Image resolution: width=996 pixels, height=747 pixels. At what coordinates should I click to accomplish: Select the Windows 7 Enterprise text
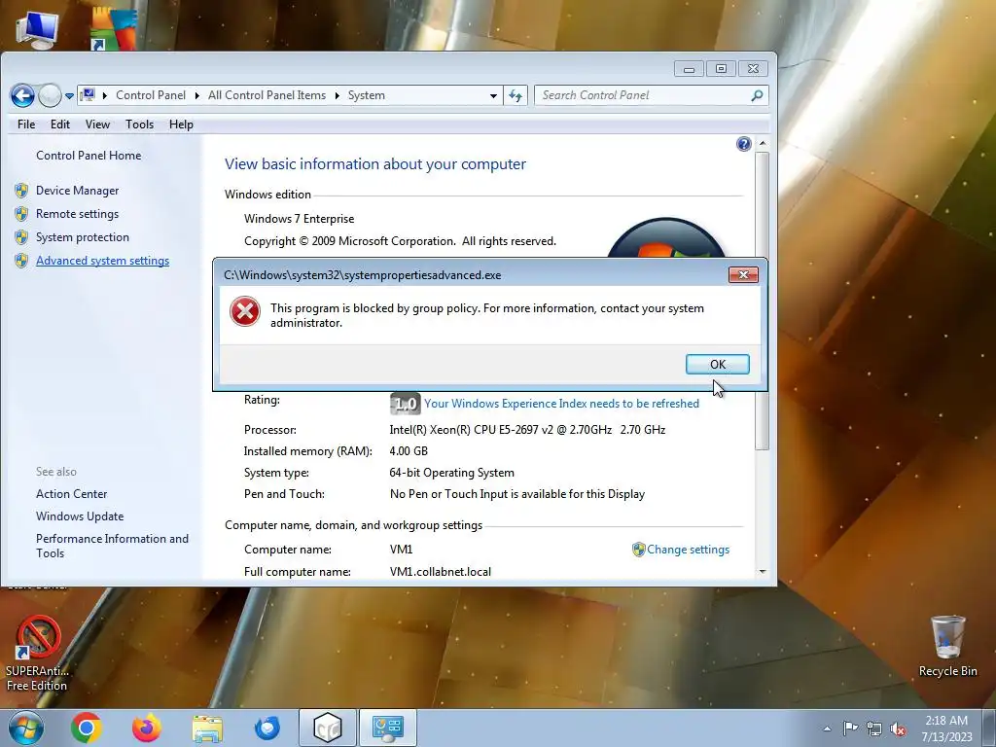300,219
